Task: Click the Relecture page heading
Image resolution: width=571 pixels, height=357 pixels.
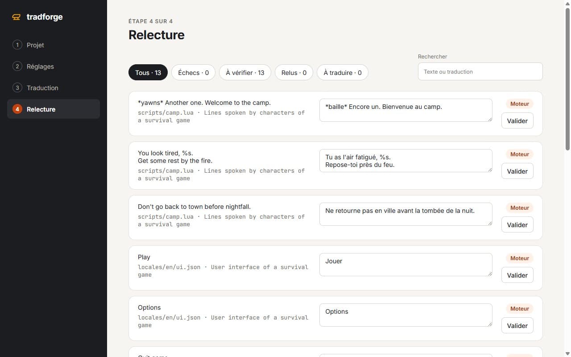Action: 157,35
